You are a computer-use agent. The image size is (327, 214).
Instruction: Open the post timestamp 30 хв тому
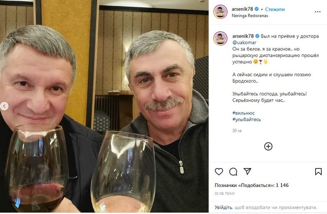click(225, 193)
